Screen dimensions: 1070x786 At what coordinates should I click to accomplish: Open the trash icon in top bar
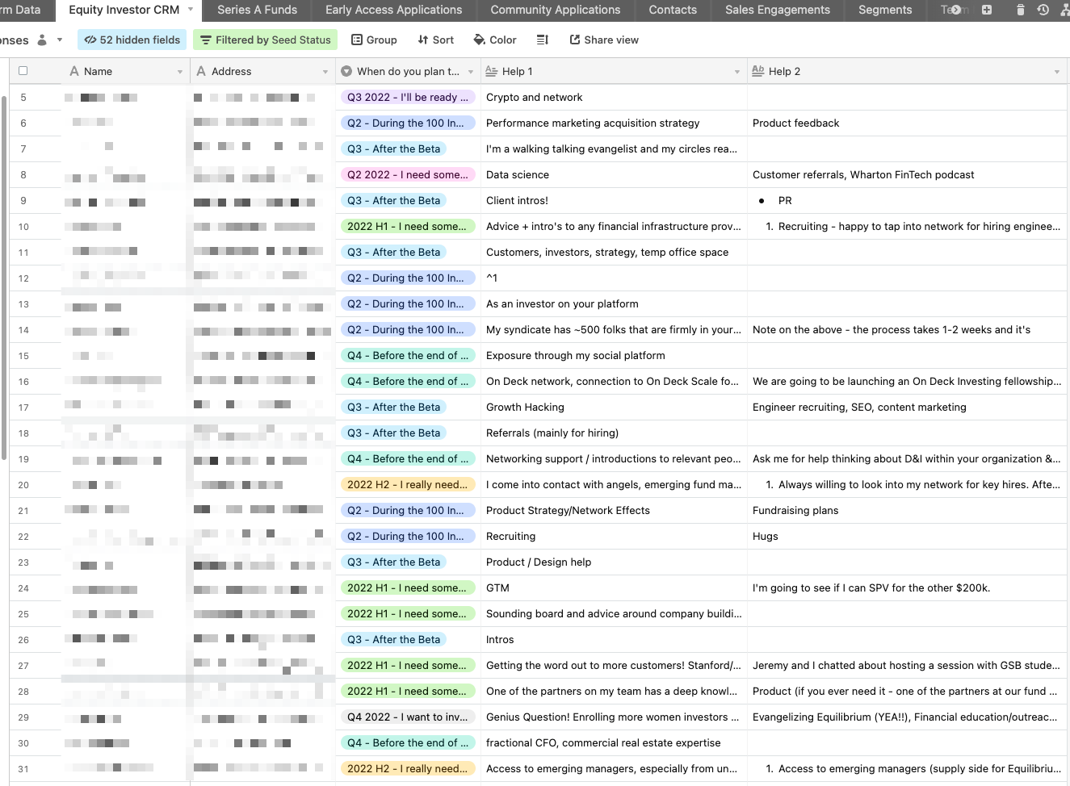tap(1020, 10)
